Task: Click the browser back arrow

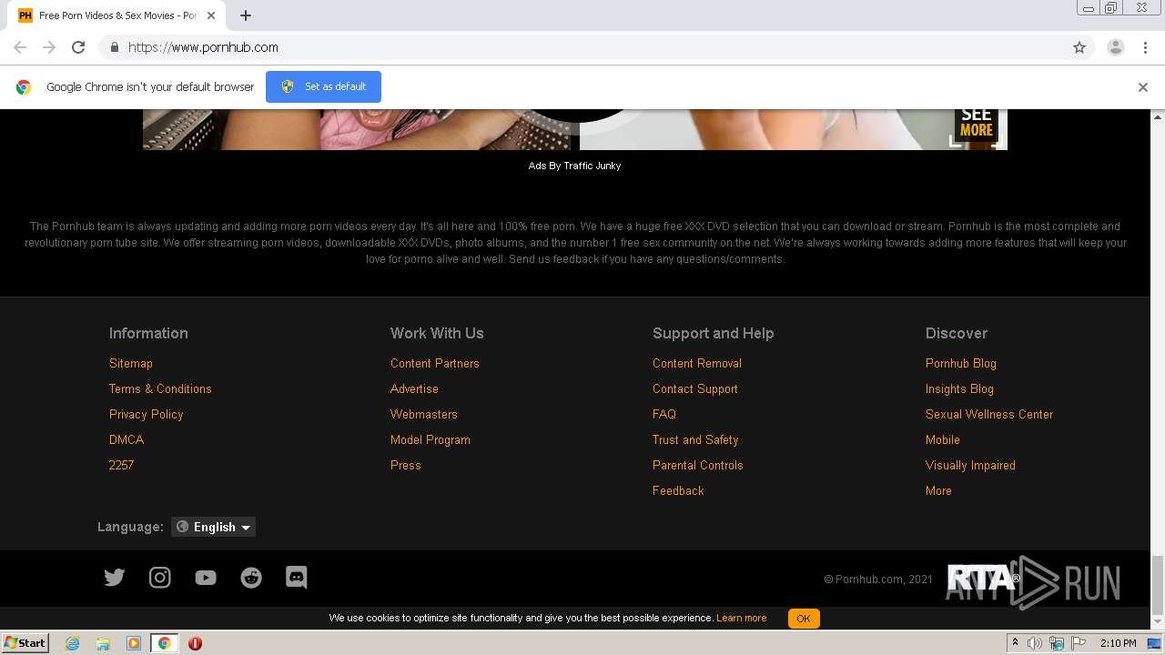Action: 20,47
